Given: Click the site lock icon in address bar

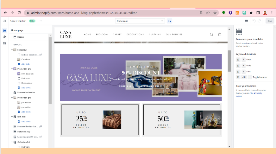Looking at the screenshot, I should (28, 13).
